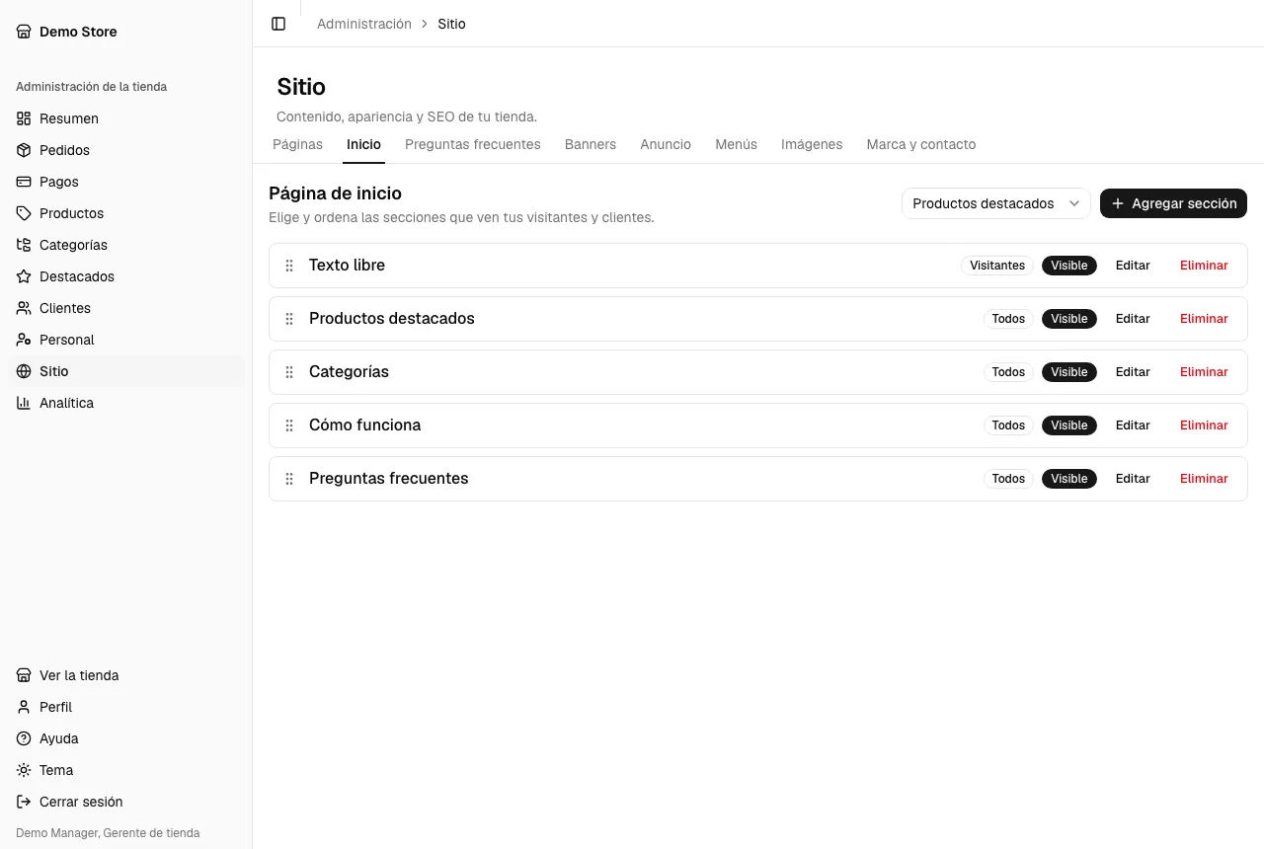Toggle the sidebar panel icon
The height and width of the screenshot is (849, 1264).
click(x=278, y=24)
